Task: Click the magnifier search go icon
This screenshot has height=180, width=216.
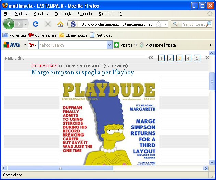Action: 209,24
